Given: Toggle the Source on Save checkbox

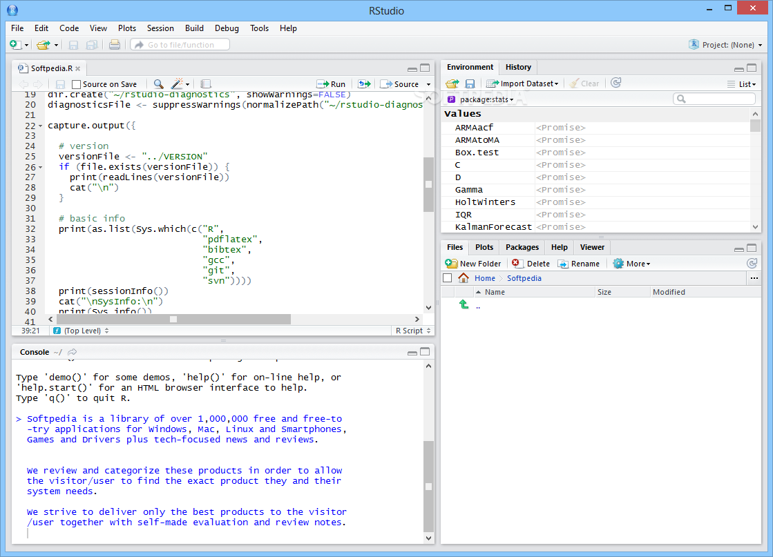Looking at the screenshot, I should pyautogui.click(x=76, y=84).
